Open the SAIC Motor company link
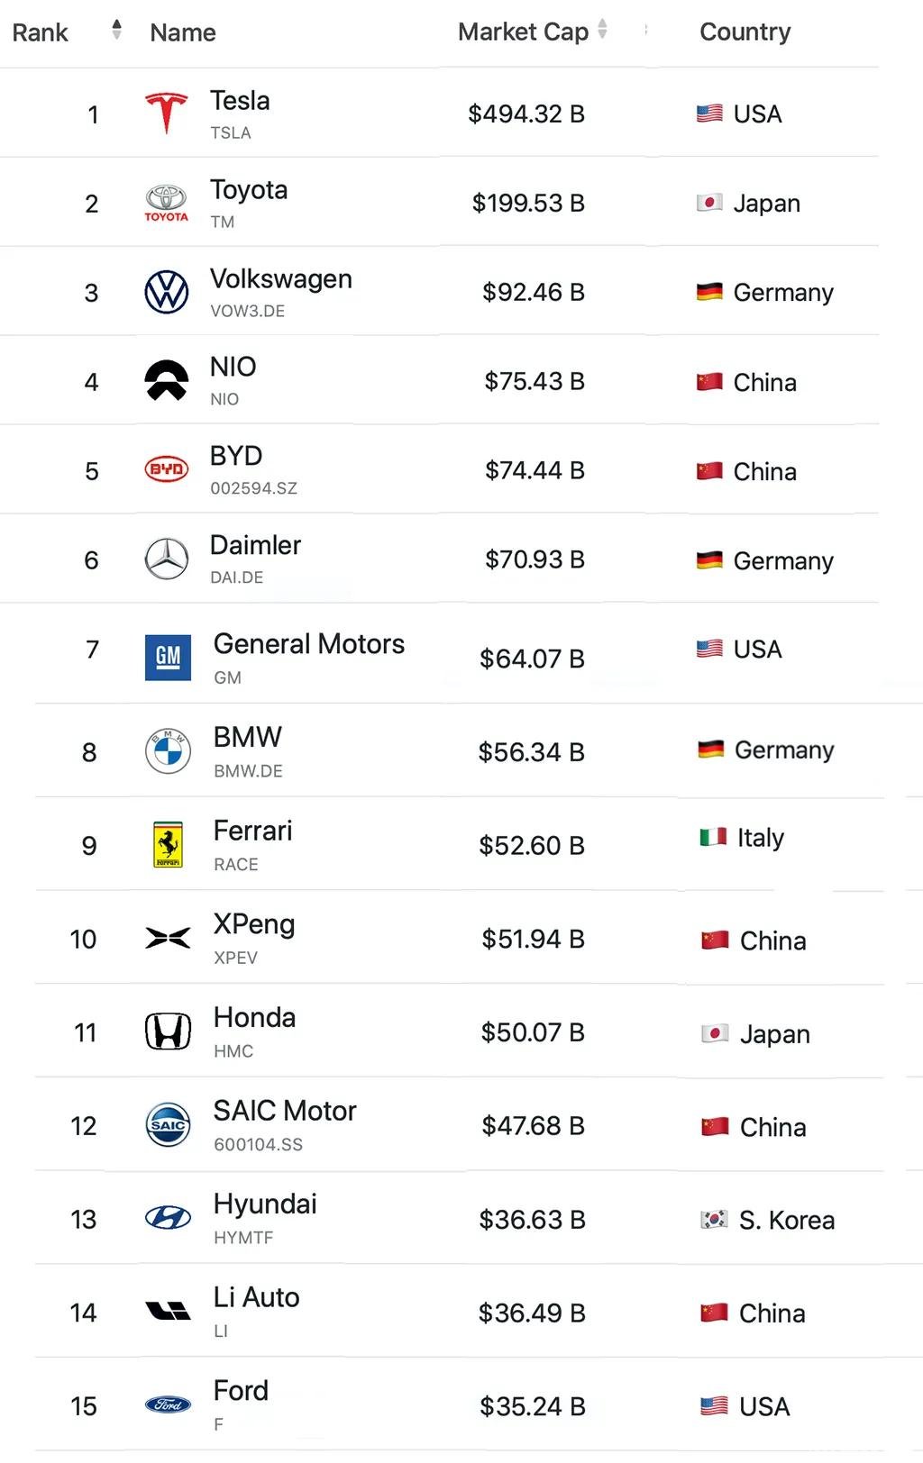The height and width of the screenshot is (1463, 923). coord(285,1111)
